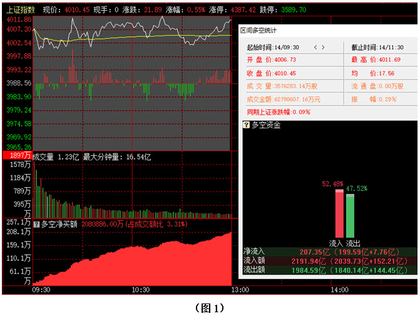Click the 流出额 summary row
The height and width of the screenshot is (321, 420).
(x=329, y=270)
